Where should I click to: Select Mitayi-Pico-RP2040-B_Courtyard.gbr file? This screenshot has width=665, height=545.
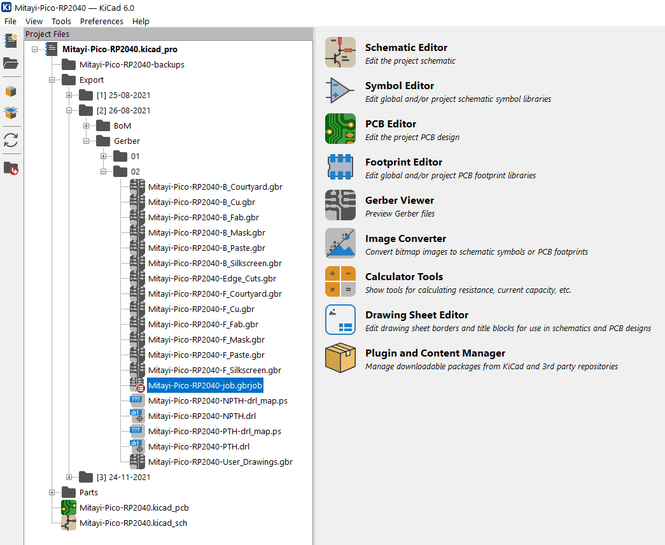pyautogui.click(x=215, y=187)
